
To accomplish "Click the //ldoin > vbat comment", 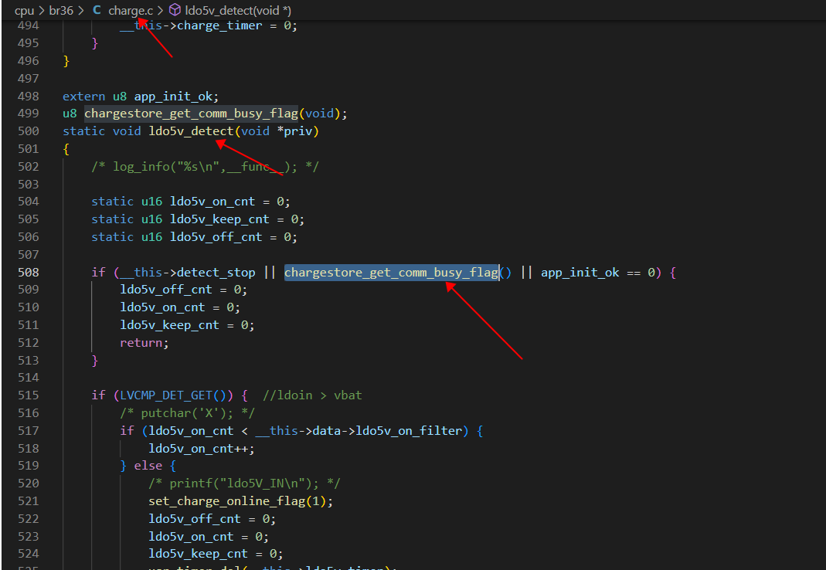I will 312,395.
